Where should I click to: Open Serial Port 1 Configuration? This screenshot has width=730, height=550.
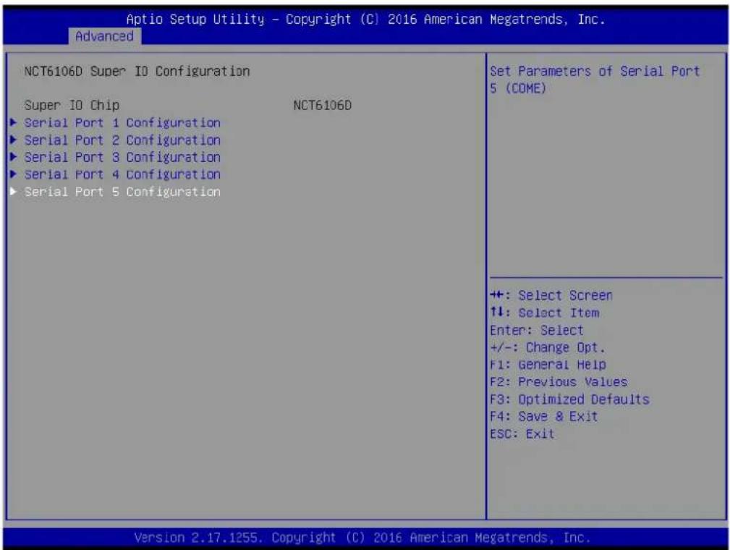tap(122, 123)
